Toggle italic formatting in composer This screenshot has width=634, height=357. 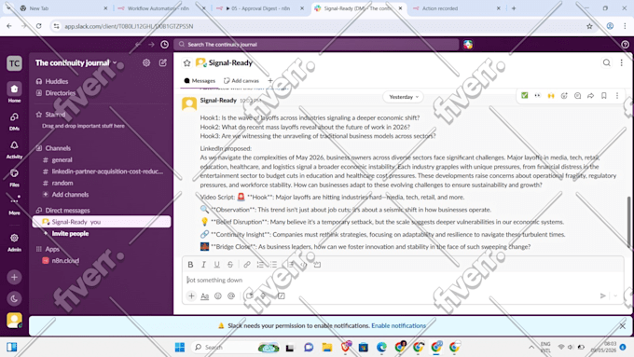tap(204, 265)
